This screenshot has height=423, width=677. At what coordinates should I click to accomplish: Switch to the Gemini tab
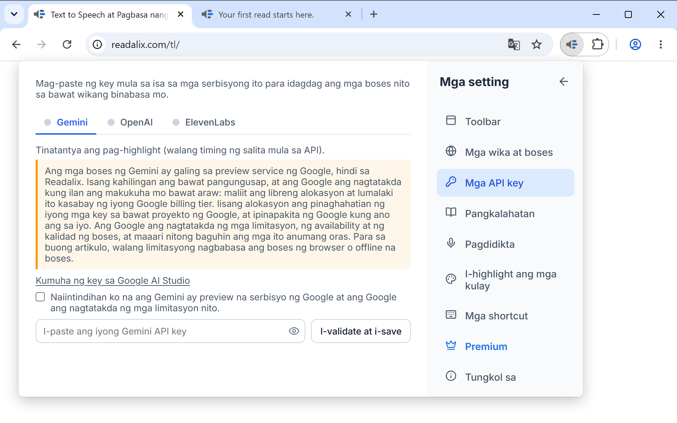pos(66,122)
